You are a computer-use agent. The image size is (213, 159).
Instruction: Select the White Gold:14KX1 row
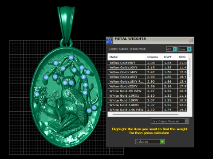click(x=147, y=105)
